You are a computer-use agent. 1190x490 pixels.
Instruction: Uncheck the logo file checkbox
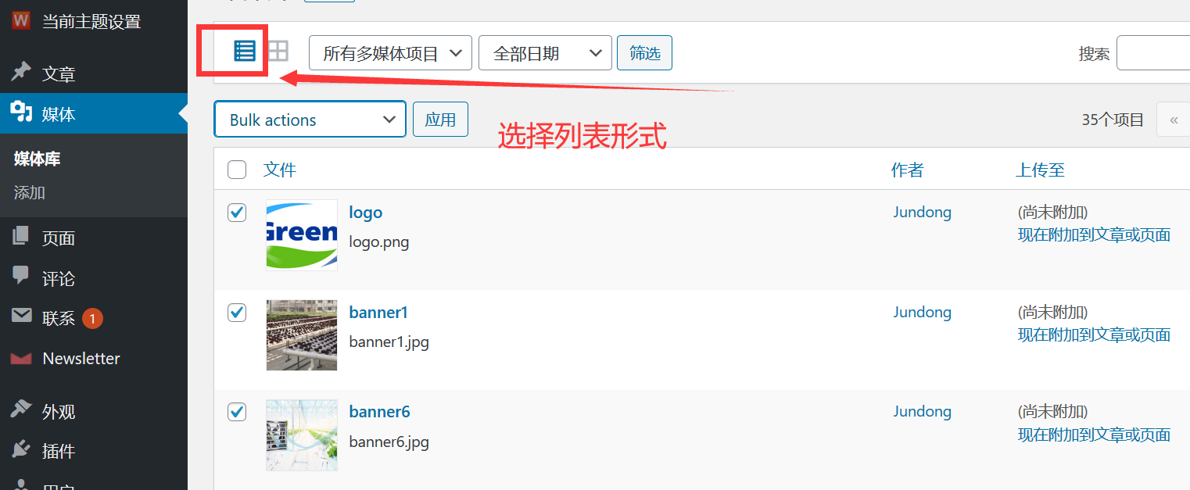point(237,213)
